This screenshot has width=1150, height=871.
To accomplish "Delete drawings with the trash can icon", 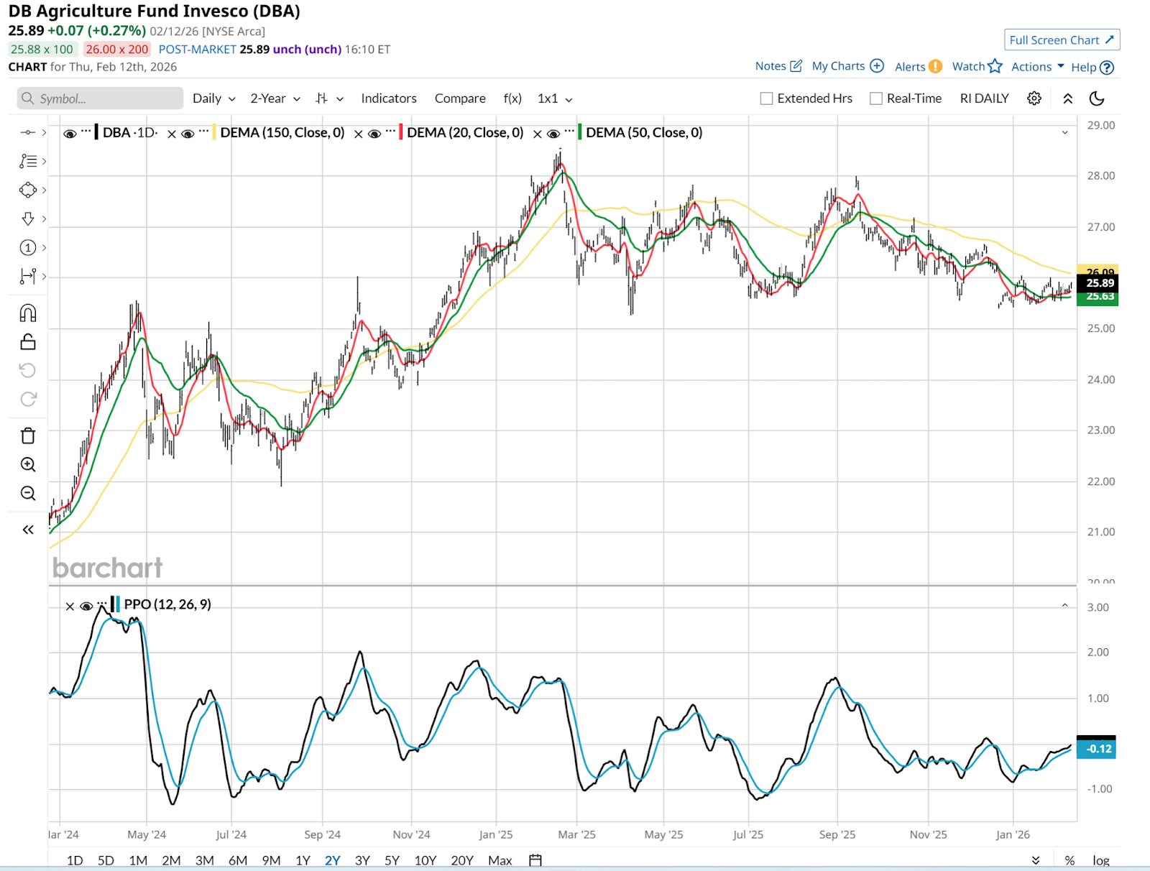I will [x=28, y=435].
